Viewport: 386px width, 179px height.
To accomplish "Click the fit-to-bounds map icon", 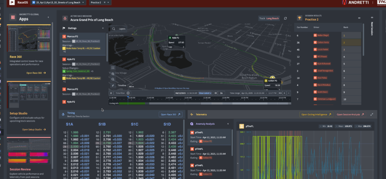I will coord(113,68).
